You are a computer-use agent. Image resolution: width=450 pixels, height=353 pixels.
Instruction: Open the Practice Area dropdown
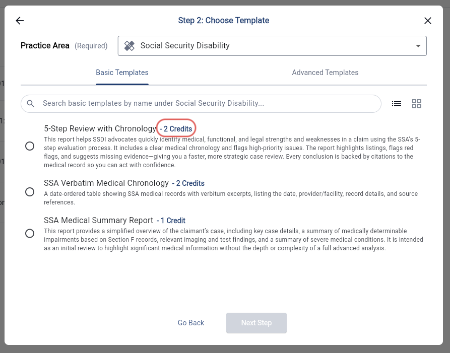coord(272,46)
